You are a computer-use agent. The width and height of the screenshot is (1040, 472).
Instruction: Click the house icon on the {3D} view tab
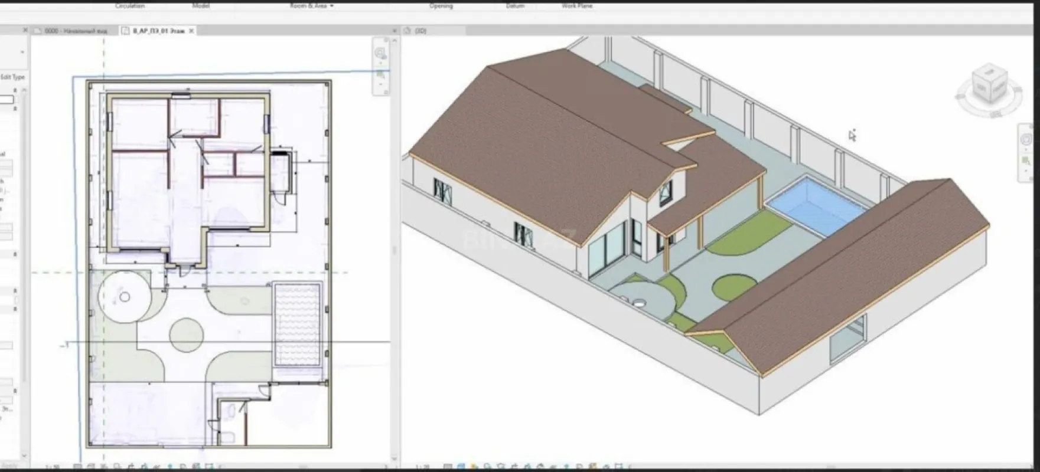408,31
